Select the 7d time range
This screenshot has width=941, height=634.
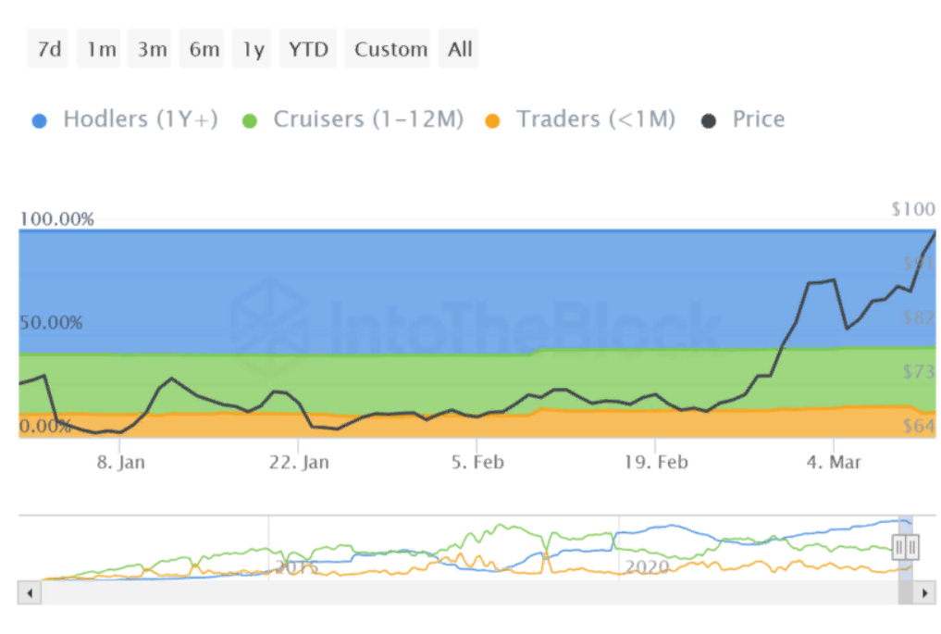click(50, 49)
